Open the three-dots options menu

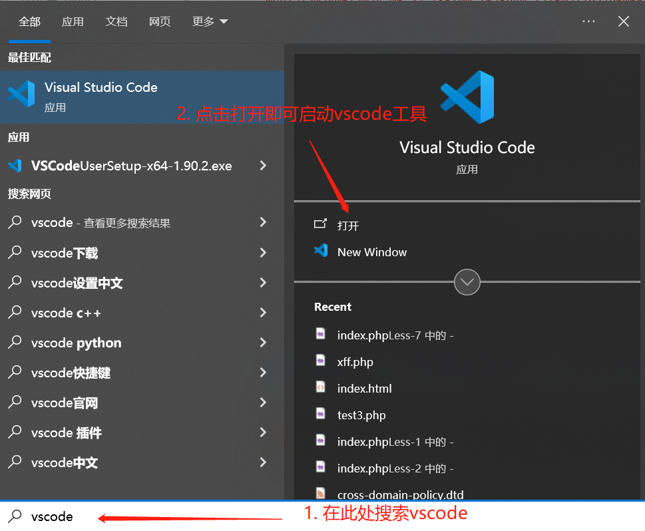(588, 21)
